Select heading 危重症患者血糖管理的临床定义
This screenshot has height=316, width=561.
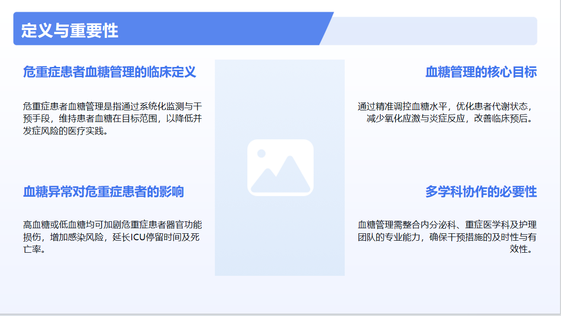[x=109, y=73]
